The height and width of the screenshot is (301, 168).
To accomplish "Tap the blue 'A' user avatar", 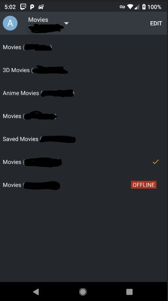I will click(10, 23).
